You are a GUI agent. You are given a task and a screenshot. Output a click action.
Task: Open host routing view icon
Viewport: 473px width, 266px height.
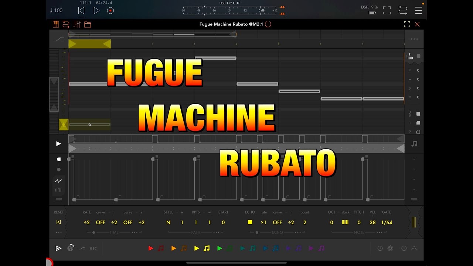coord(403,10)
